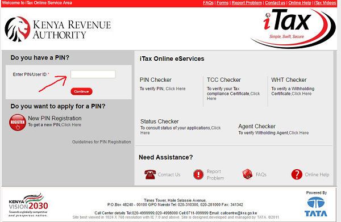
Task: Open Contact us link in top bar
Action: pos(275,3)
